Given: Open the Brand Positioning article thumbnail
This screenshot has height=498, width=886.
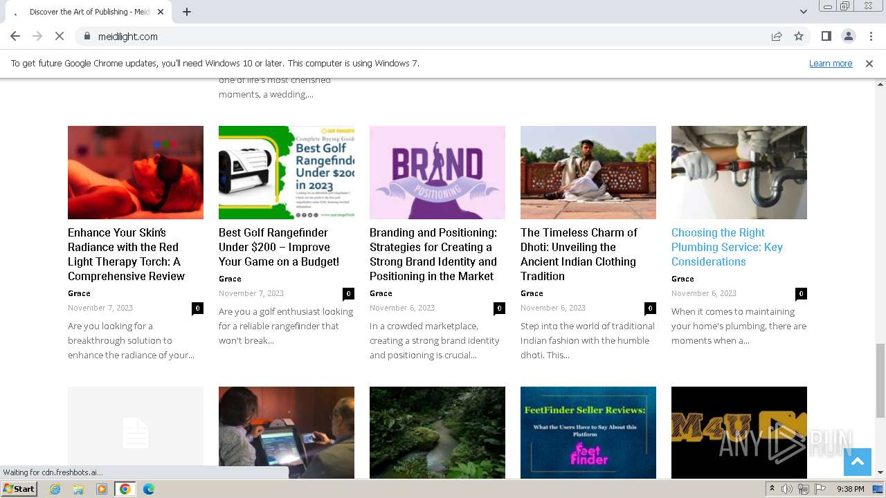Looking at the screenshot, I should (437, 172).
